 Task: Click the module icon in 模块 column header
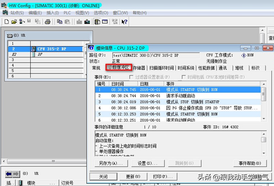tap(21, 183)
